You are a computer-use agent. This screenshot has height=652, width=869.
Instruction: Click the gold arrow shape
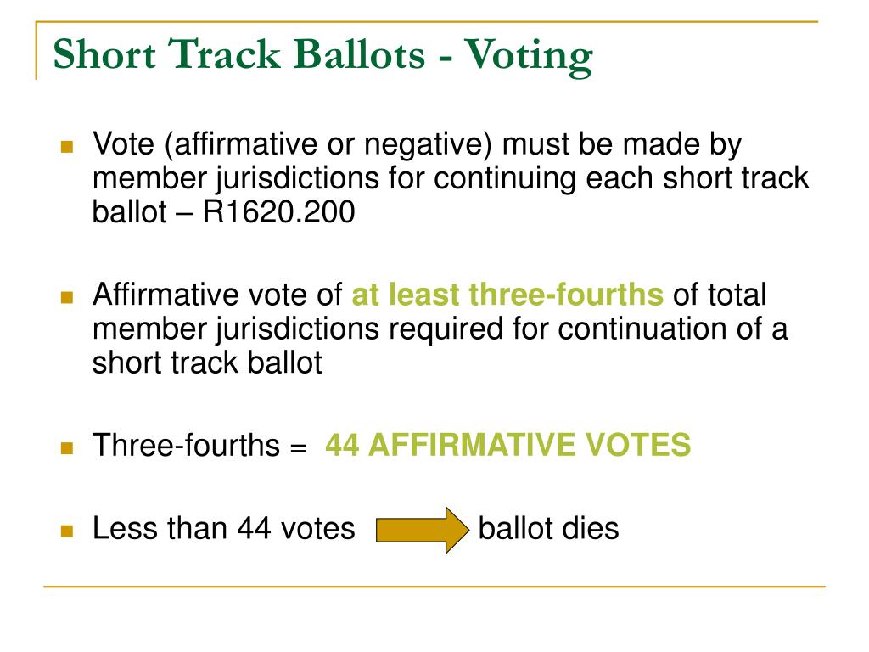click(423, 530)
